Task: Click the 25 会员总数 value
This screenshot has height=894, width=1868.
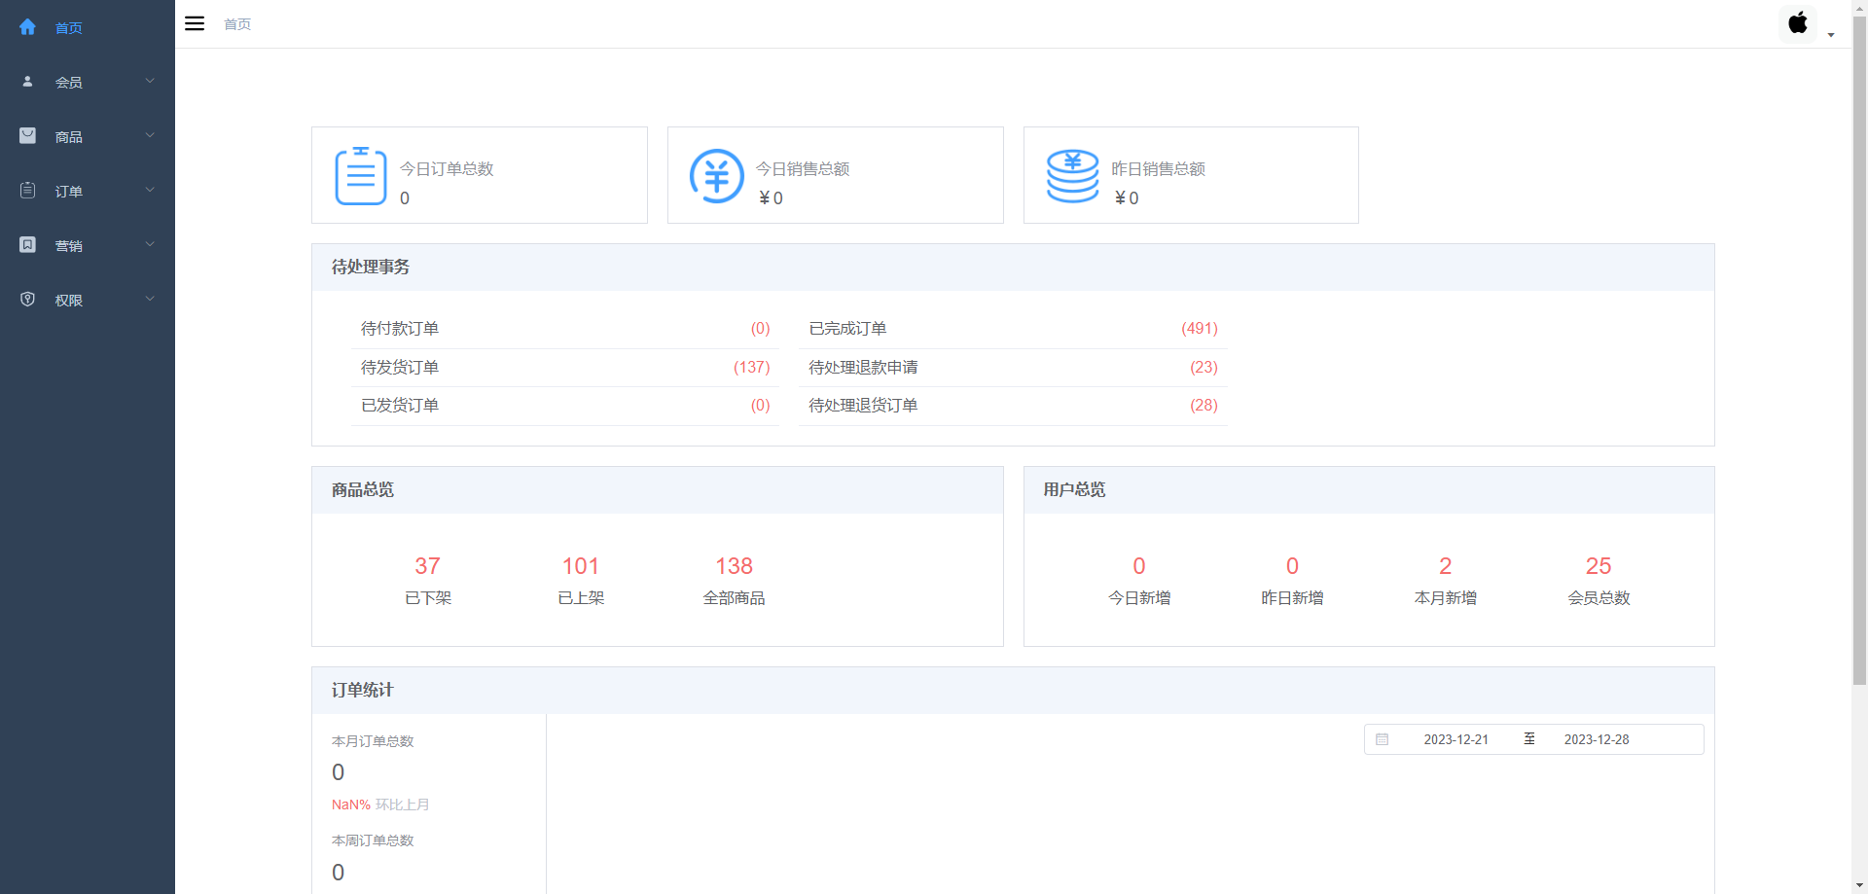Action: [1599, 566]
